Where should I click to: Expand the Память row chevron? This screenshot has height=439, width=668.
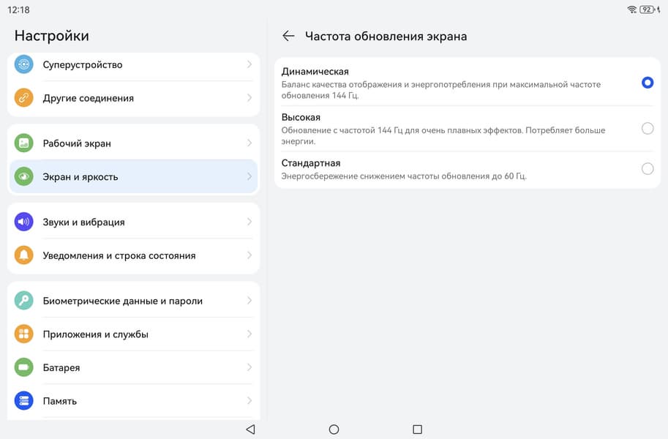(249, 401)
